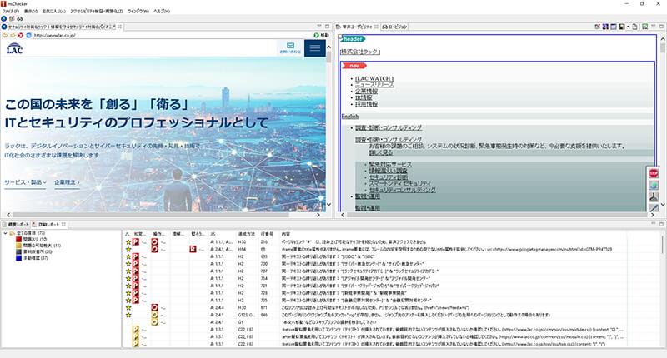Click the brush side icon in visualization
The width and height of the screenshot is (667, 358).
[x=654, y=196]
